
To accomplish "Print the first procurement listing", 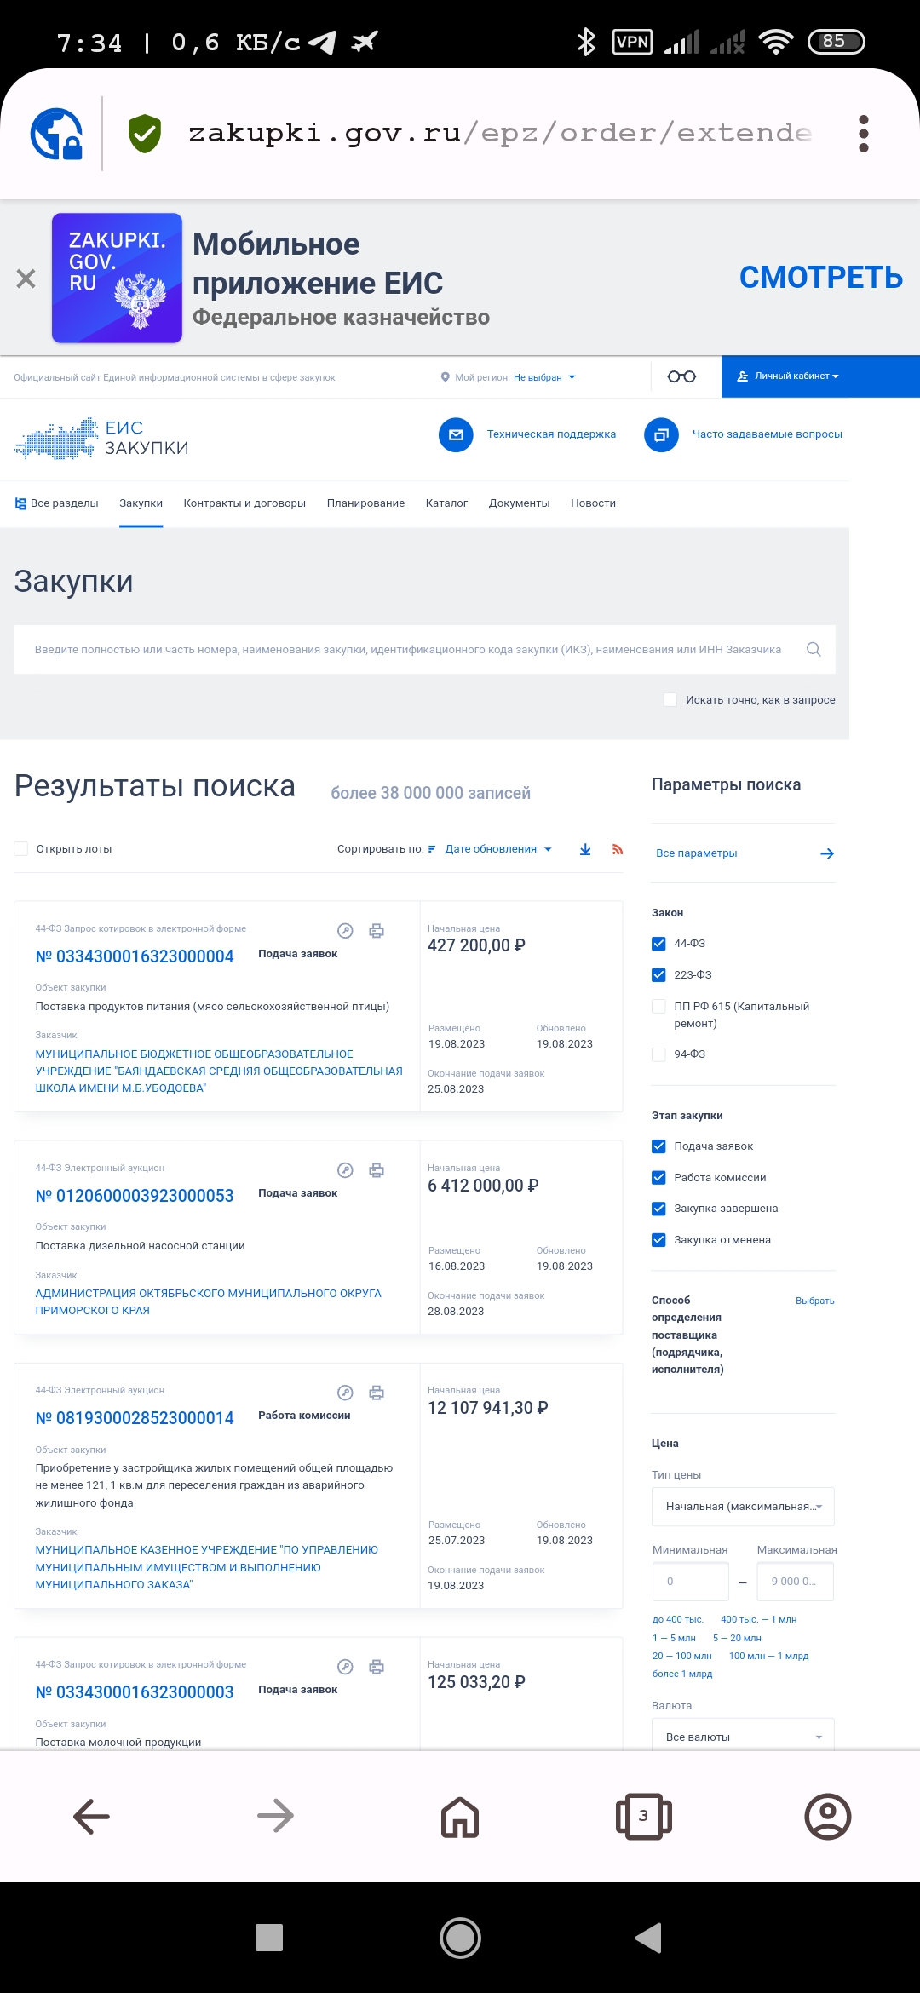I will click(377, 931).
